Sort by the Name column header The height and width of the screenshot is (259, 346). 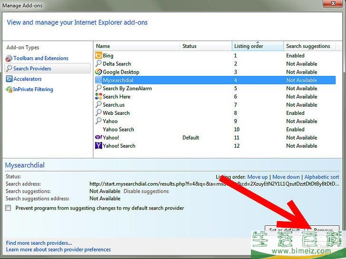click(x=136, y=46)
